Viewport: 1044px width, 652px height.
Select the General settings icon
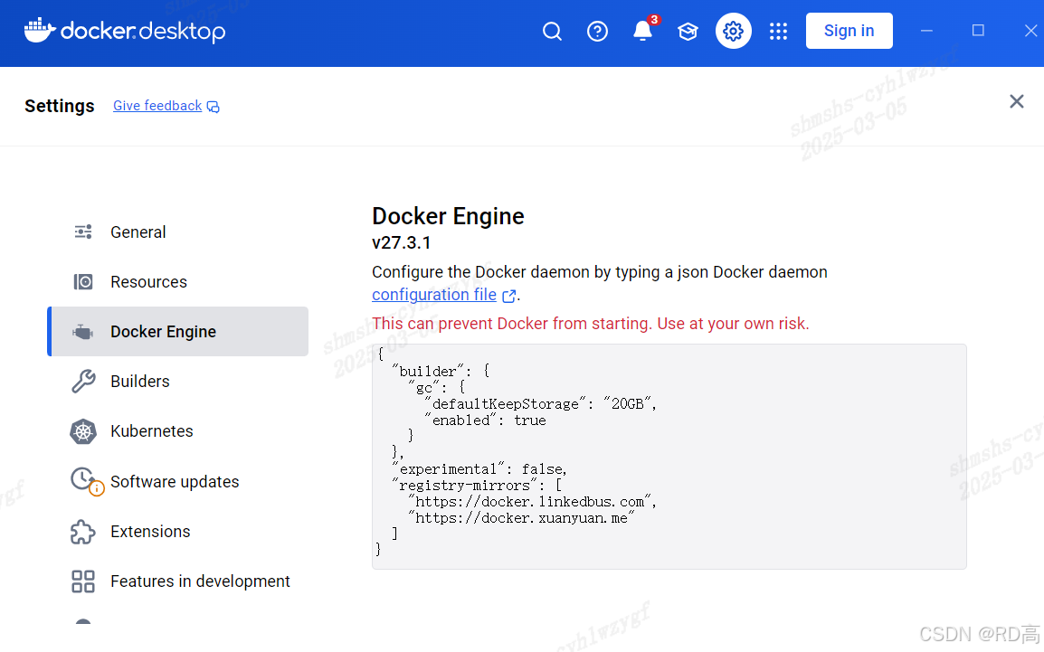tap(83, 232)
